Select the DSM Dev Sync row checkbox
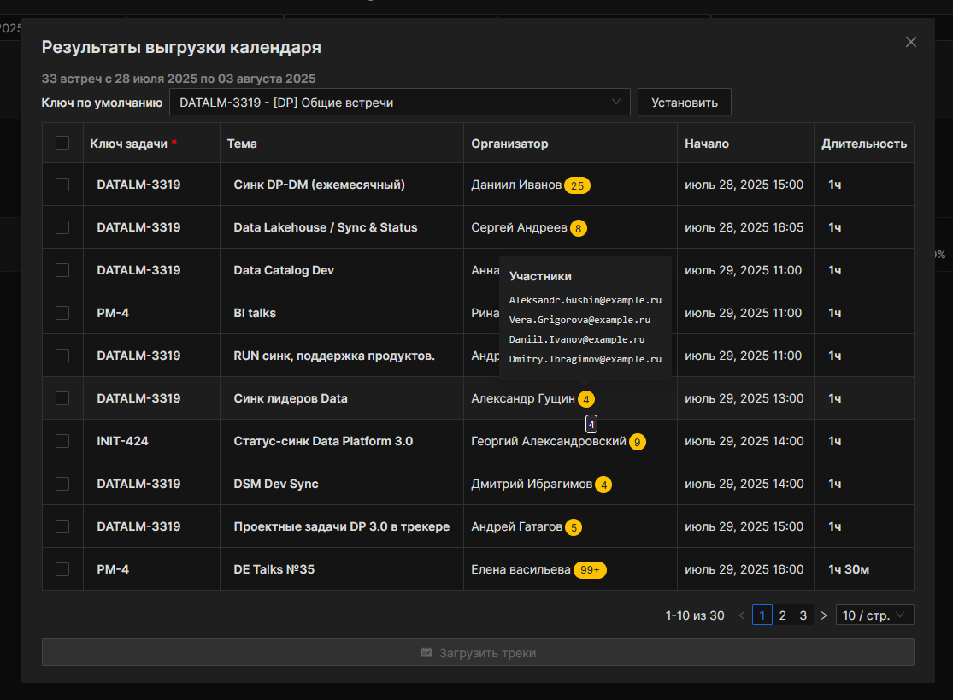The width and height of the screenshot is (953, 700). pyautogui.click(x=62, y=484)
